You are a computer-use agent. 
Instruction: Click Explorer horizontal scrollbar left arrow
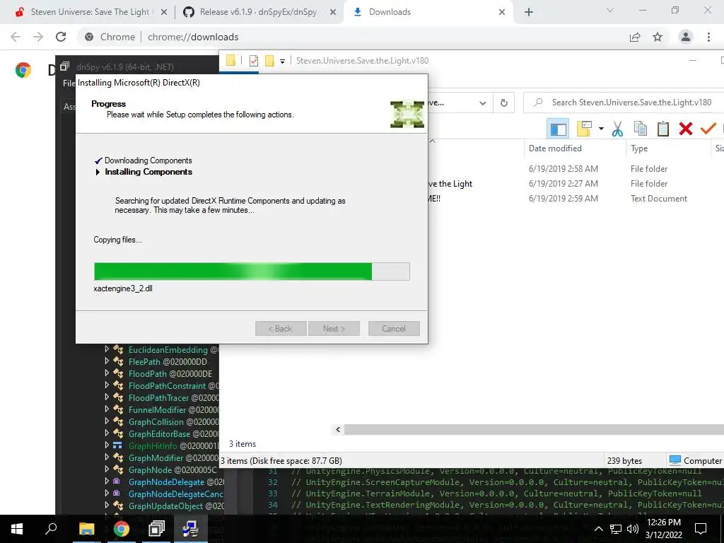338,429
